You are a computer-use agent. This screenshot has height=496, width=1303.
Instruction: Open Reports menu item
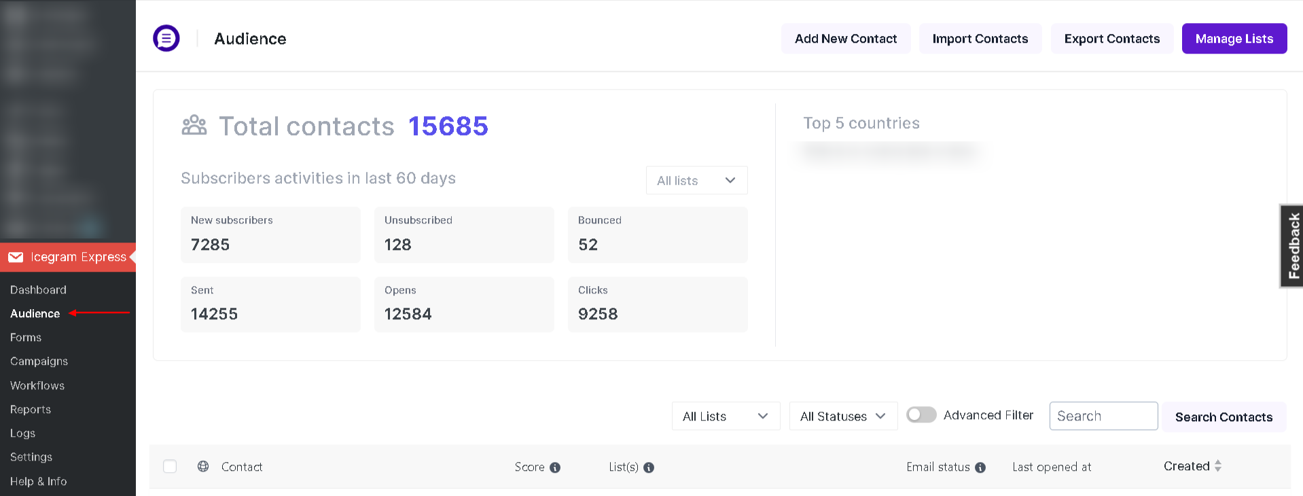coord(31,409)
